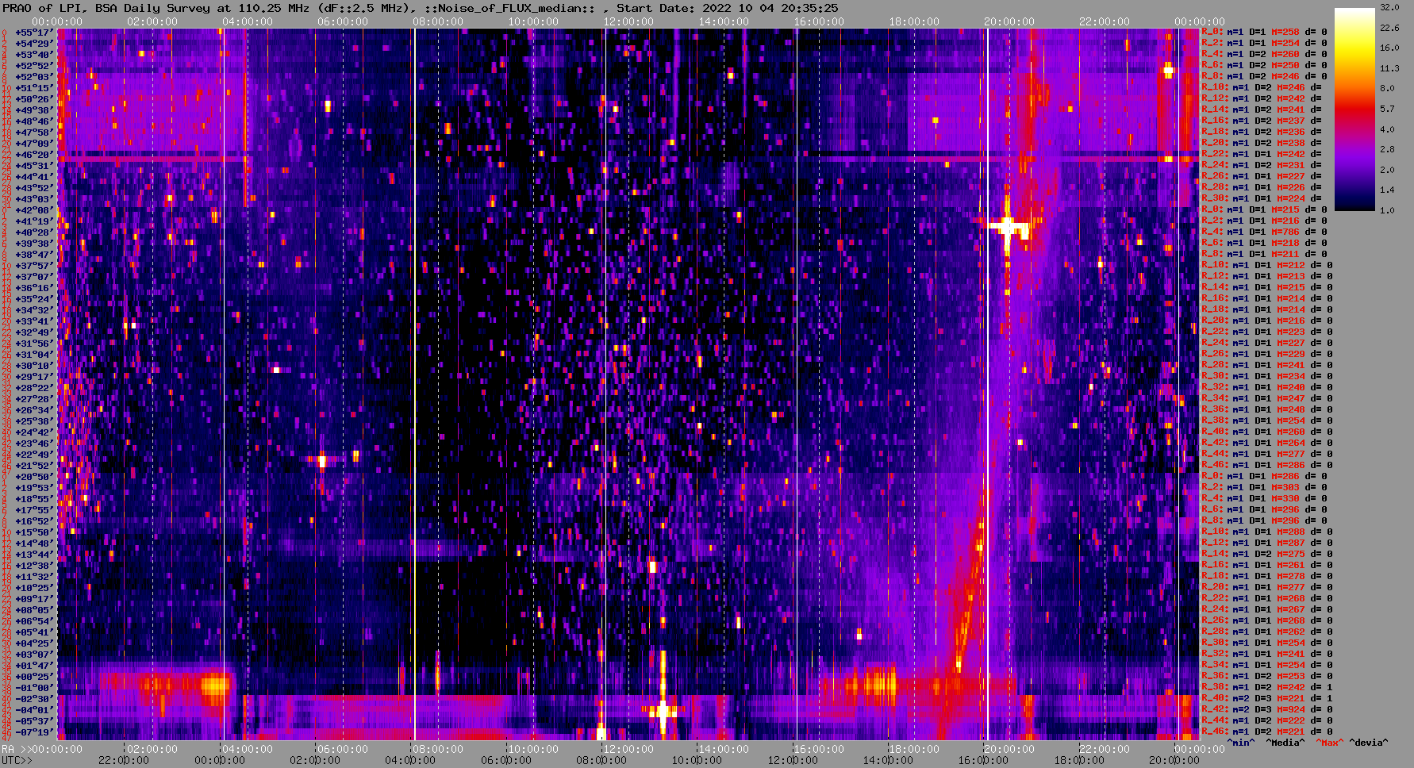
Task: Select the stats row containing "M=247"
Action: click(x=1266, y=399)
